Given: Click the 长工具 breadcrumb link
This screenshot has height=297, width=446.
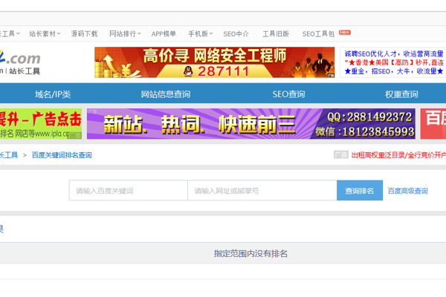Looking at the screenshot, I should (9, 155).
